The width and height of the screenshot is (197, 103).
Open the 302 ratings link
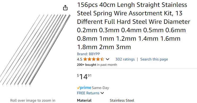click(x=125, y=59)
